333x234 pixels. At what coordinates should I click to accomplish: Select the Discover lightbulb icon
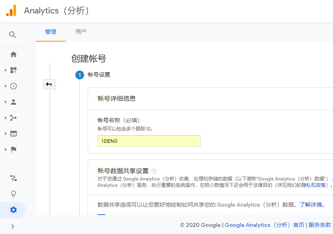tap(13, 194)
